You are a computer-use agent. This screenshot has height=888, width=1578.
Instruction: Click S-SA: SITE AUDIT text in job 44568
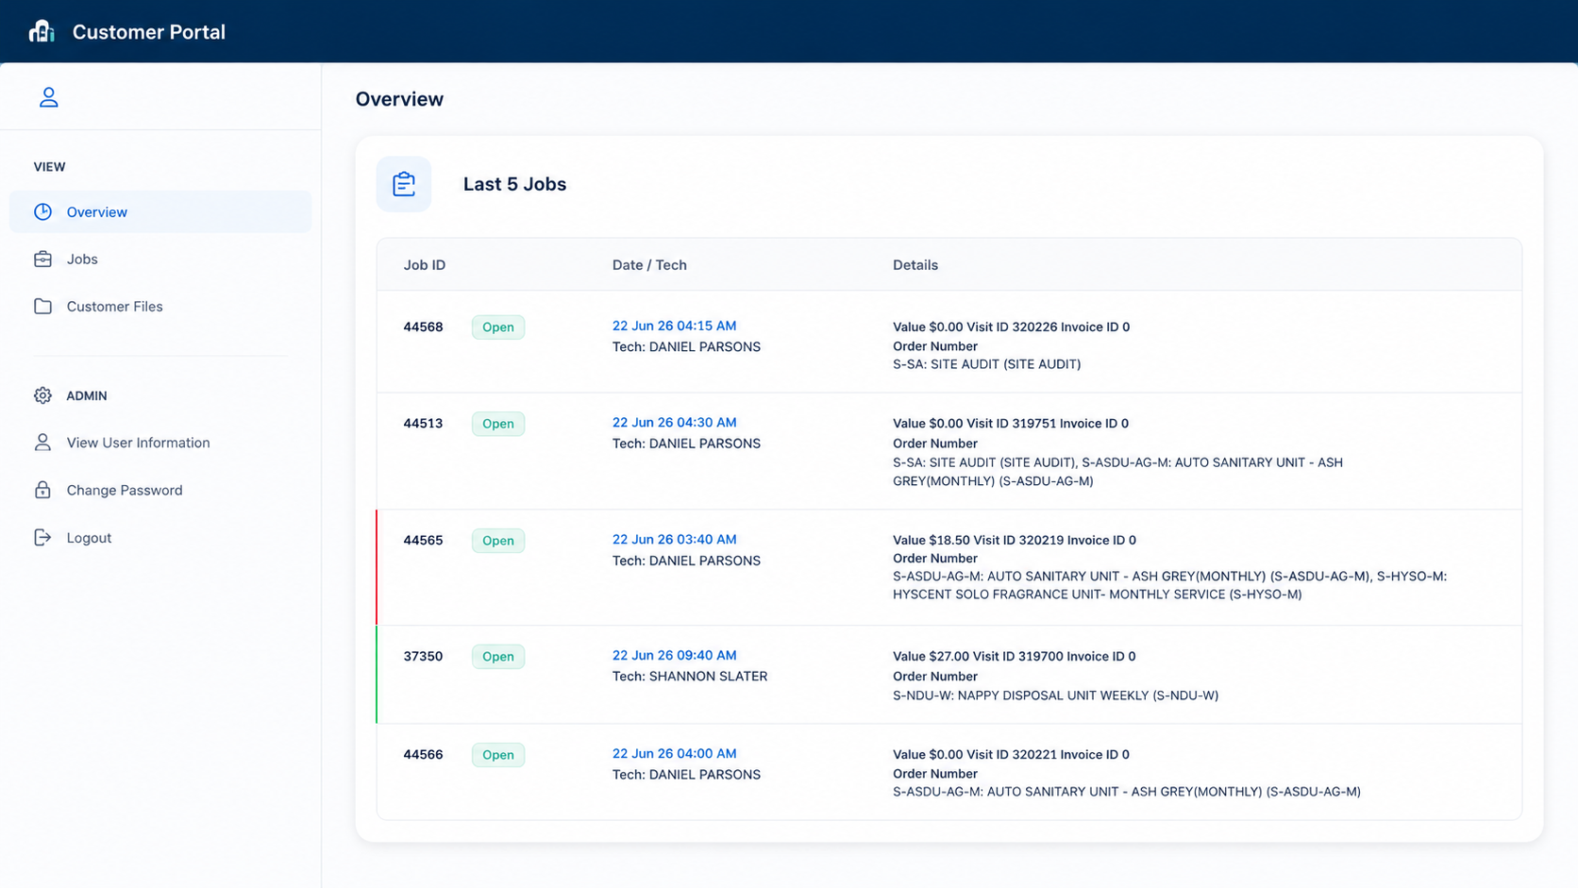[x=987, y=364]
